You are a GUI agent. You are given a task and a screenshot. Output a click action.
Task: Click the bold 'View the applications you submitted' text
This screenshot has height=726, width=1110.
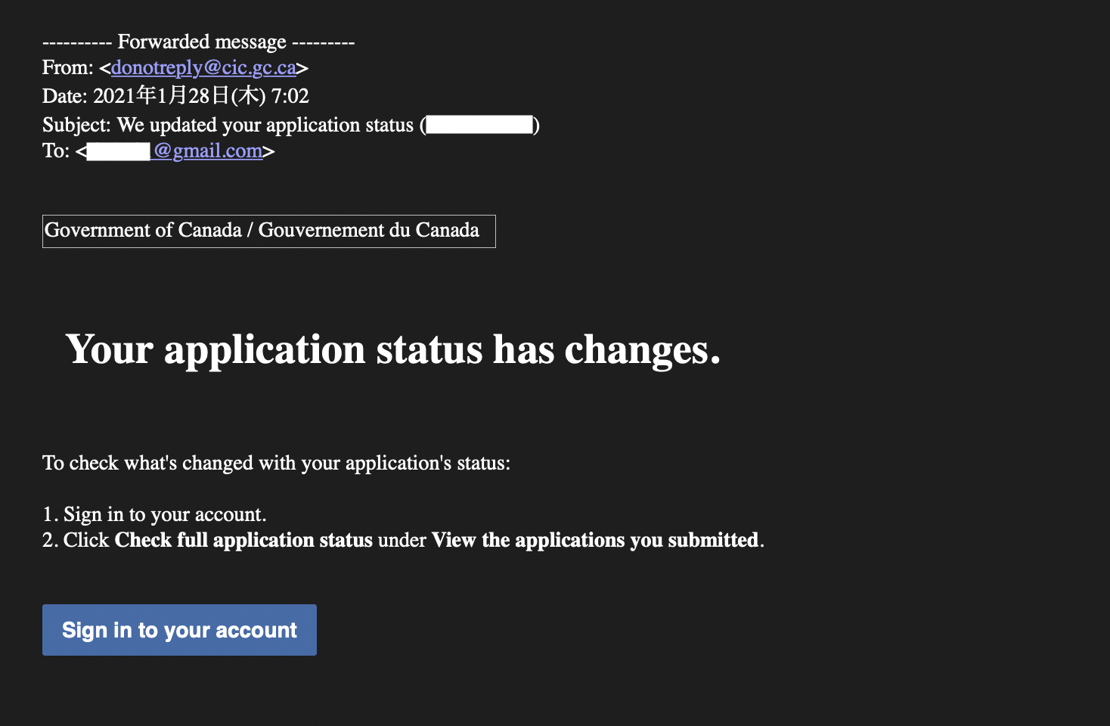(595, 540)
